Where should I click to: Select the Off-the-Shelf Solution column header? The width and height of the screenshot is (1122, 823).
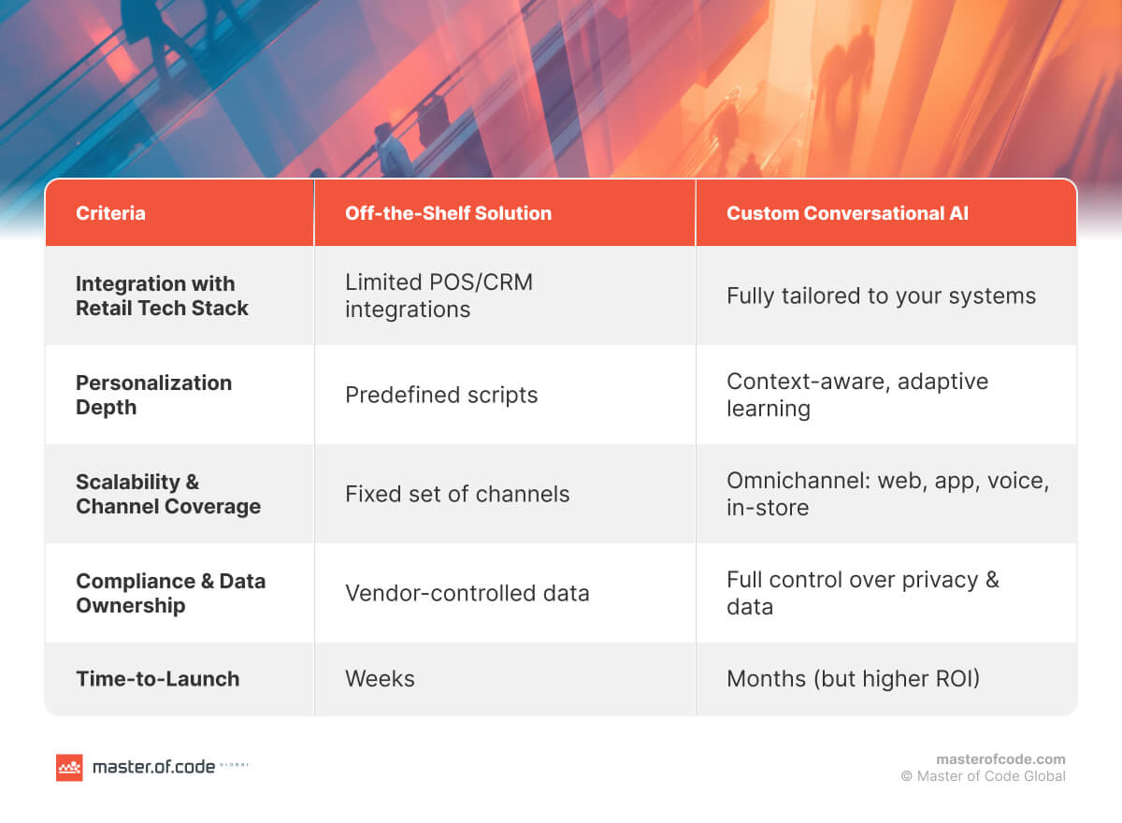pos(448,213)
